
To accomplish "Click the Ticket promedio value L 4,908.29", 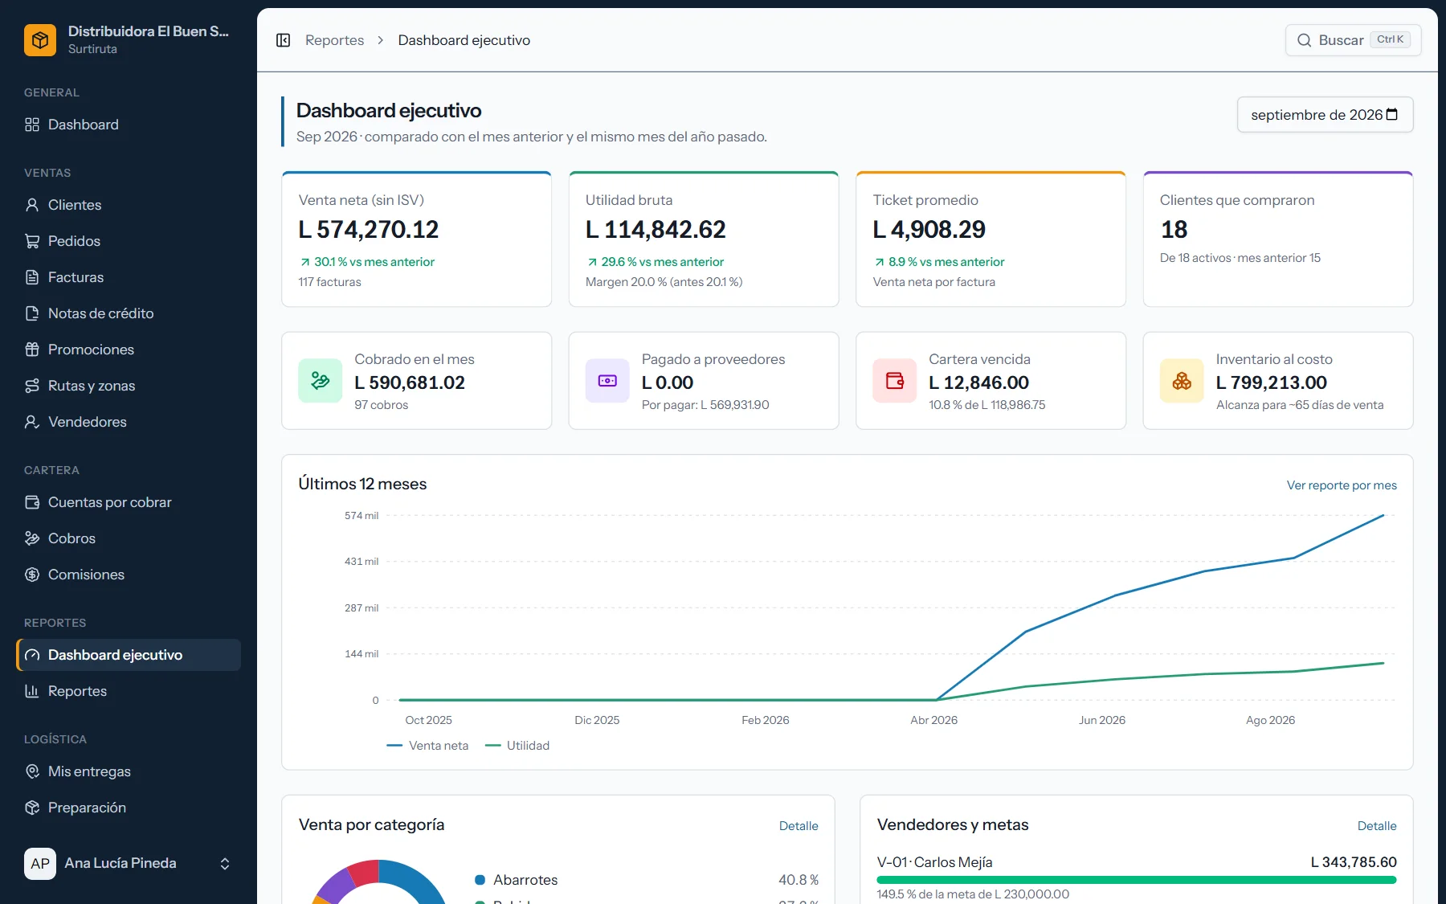I will tap(929, 230).
